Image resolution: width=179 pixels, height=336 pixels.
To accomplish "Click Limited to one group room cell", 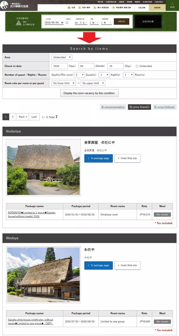I will [x=118, y=322].
